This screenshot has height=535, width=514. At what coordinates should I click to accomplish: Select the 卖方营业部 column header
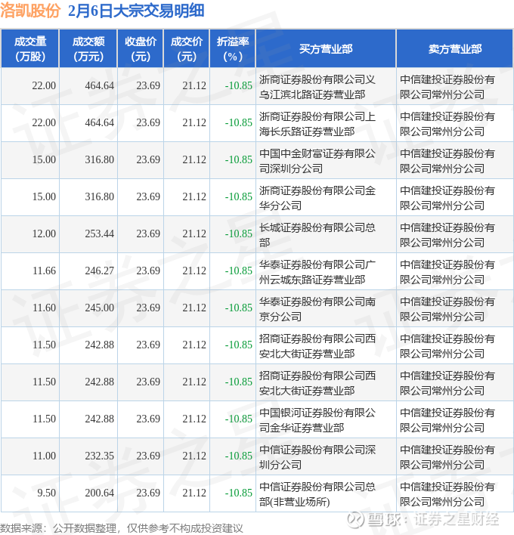click(455, 49)
